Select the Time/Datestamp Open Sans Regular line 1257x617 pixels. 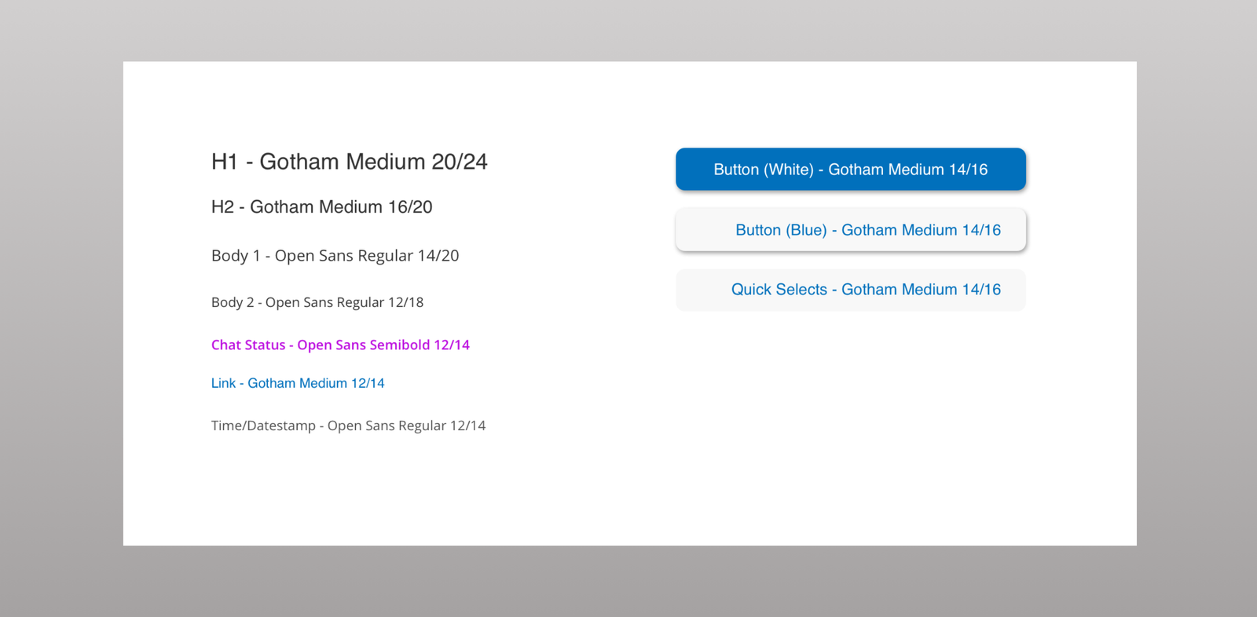(x=348, y=425)
